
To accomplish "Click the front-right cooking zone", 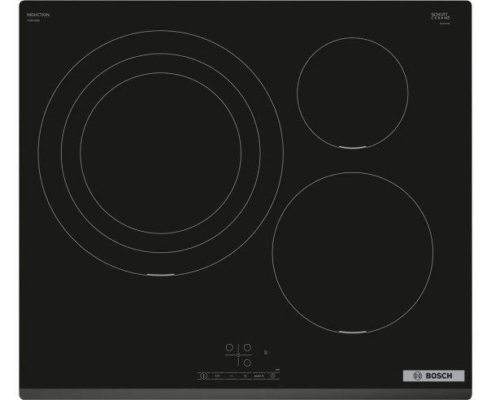I will tap(353, 252).
